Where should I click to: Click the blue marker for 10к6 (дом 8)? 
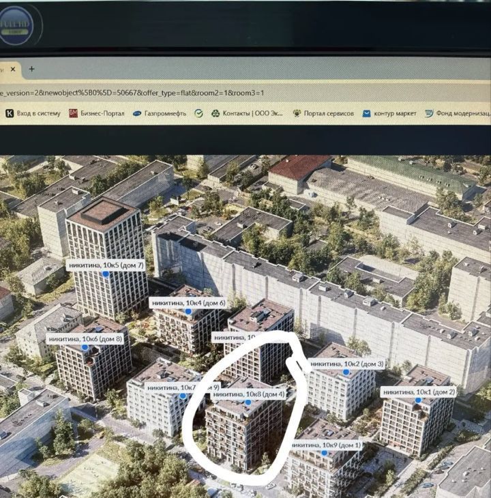tap(85, 347)
